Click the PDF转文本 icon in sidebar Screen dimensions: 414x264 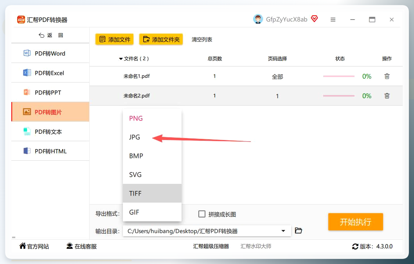pyautogui.click(x=27, y=131)
